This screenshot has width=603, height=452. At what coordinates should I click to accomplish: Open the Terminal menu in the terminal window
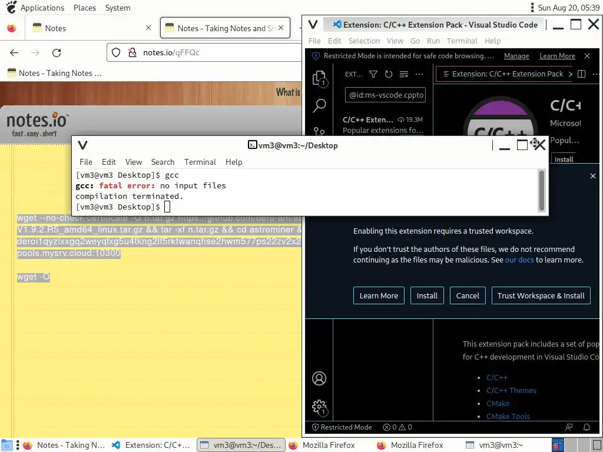coord(200,162)
